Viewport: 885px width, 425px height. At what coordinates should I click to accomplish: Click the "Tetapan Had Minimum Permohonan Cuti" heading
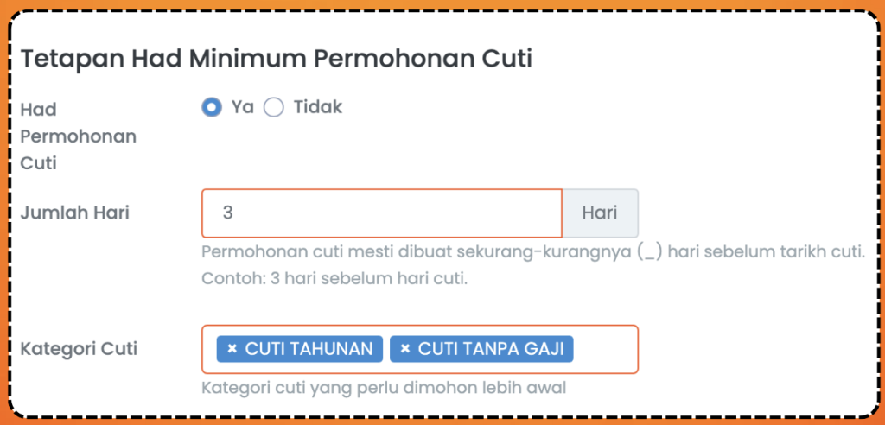coord(276,59)
